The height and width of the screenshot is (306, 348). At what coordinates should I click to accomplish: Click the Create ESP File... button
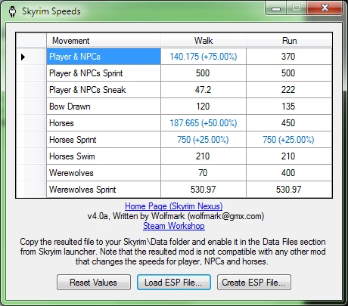(254, 283)
